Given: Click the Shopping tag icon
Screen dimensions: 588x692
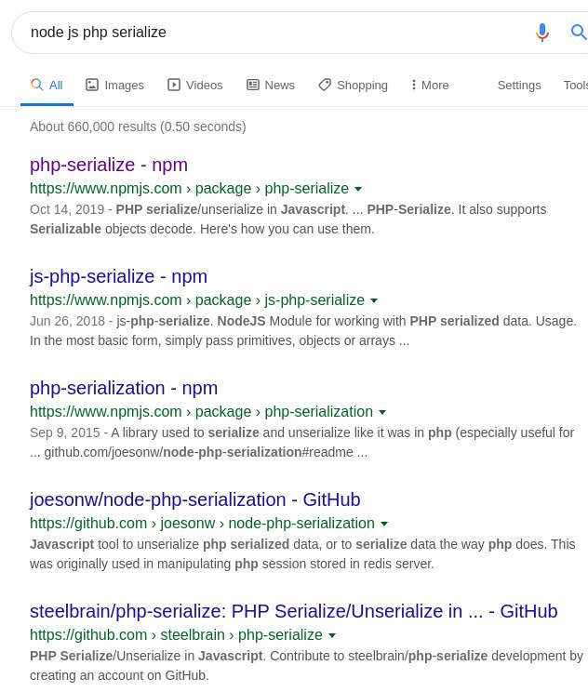Looking at the screenshot, I should pyautogui.click(x=325, y=85).
